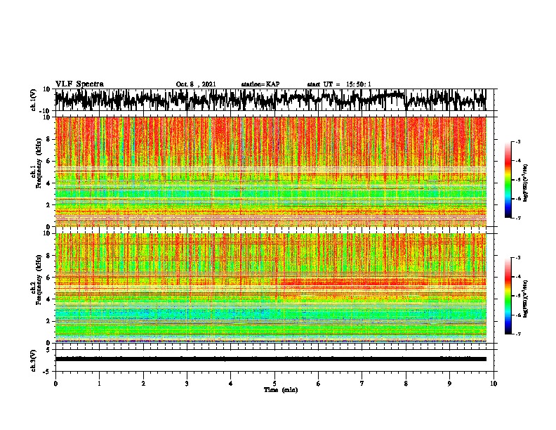The image size is (556, 430).
Task: Click the ch.1 color bar "log(PSD)" label
Action: tap(525, 183)
